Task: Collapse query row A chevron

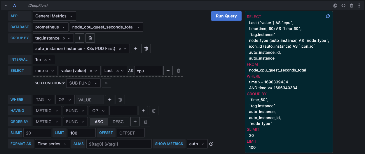Action: click(6, 6)
